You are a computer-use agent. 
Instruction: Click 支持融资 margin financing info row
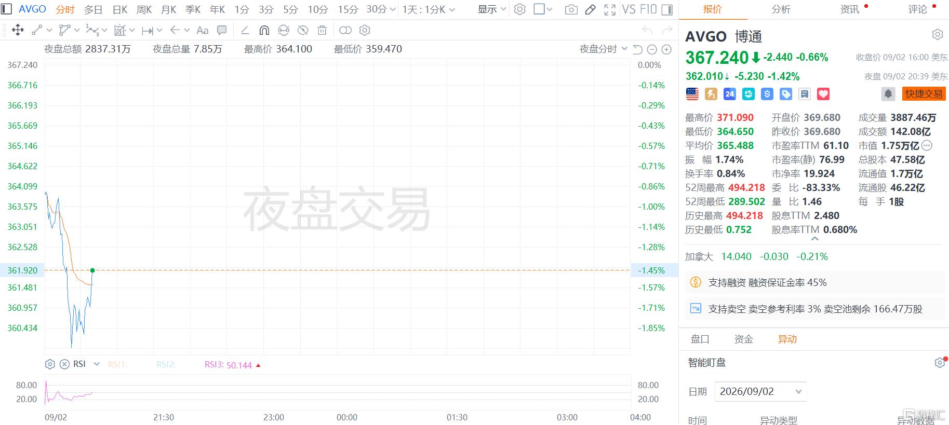(815, 283)
